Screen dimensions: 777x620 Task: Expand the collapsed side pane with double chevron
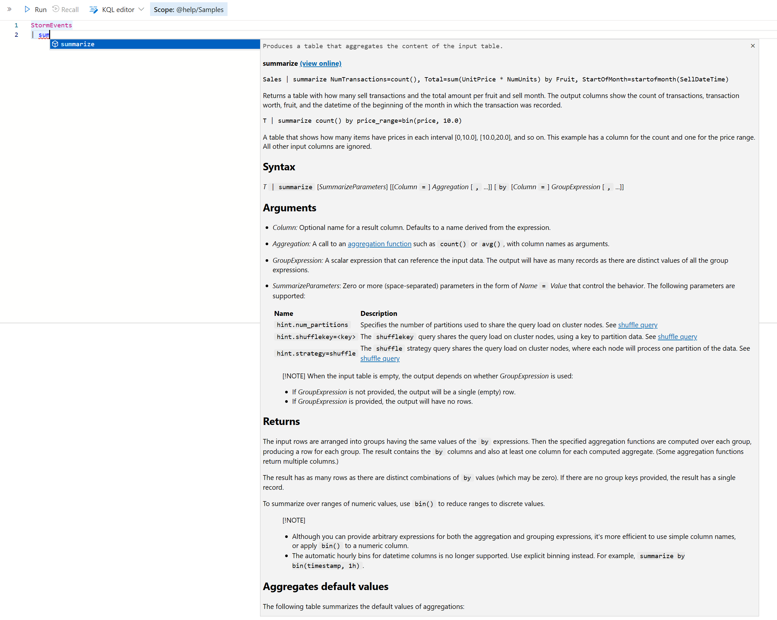click(x=9, y=9)
